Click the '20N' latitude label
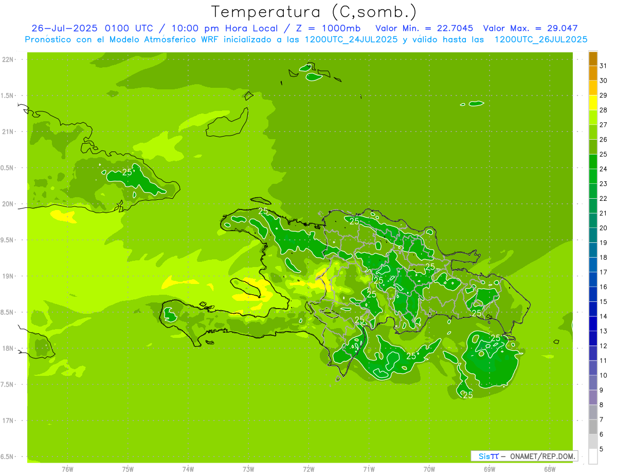 pyautogui.click(x=9, y=204)
